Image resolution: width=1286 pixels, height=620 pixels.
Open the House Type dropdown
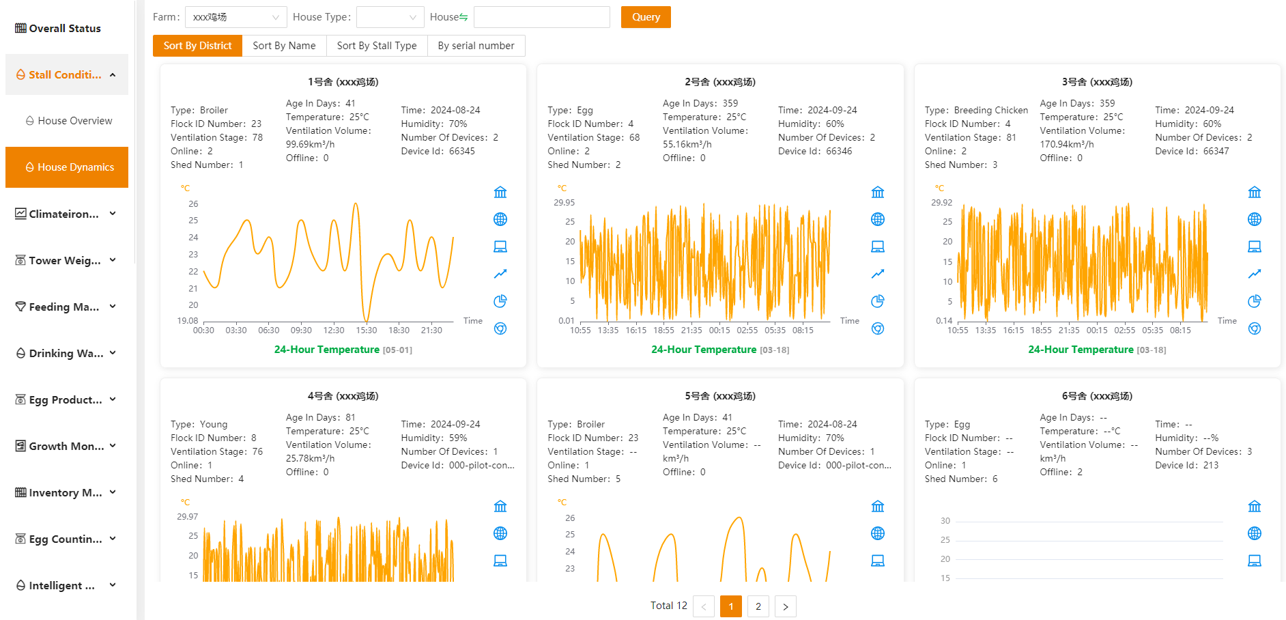tap(390, 17)
